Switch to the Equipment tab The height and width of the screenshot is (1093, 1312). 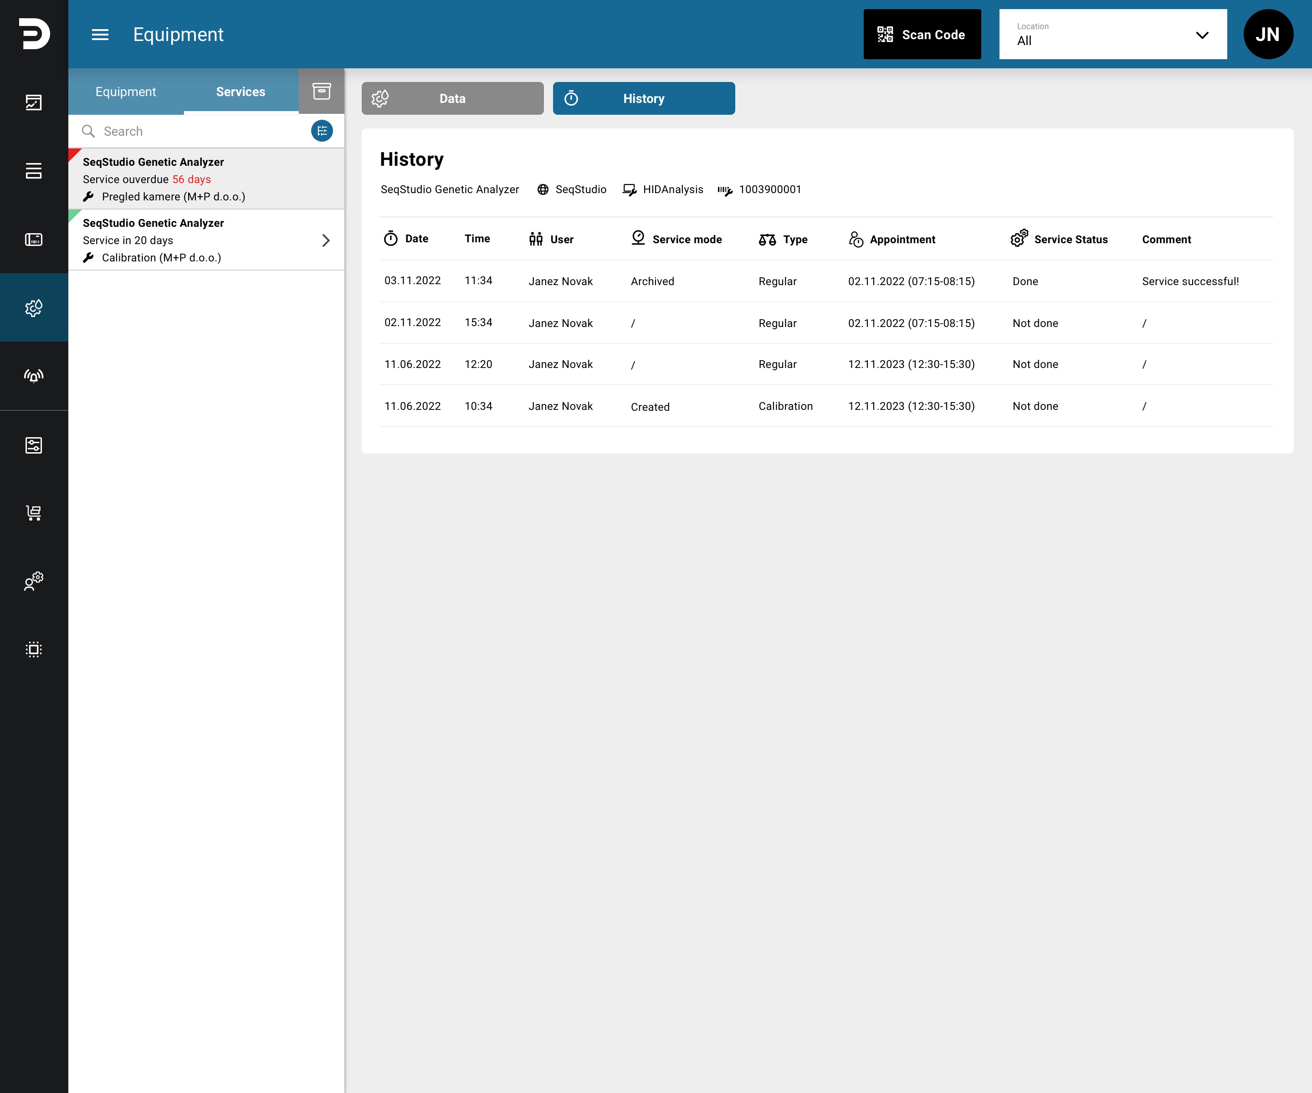[126, 91]
